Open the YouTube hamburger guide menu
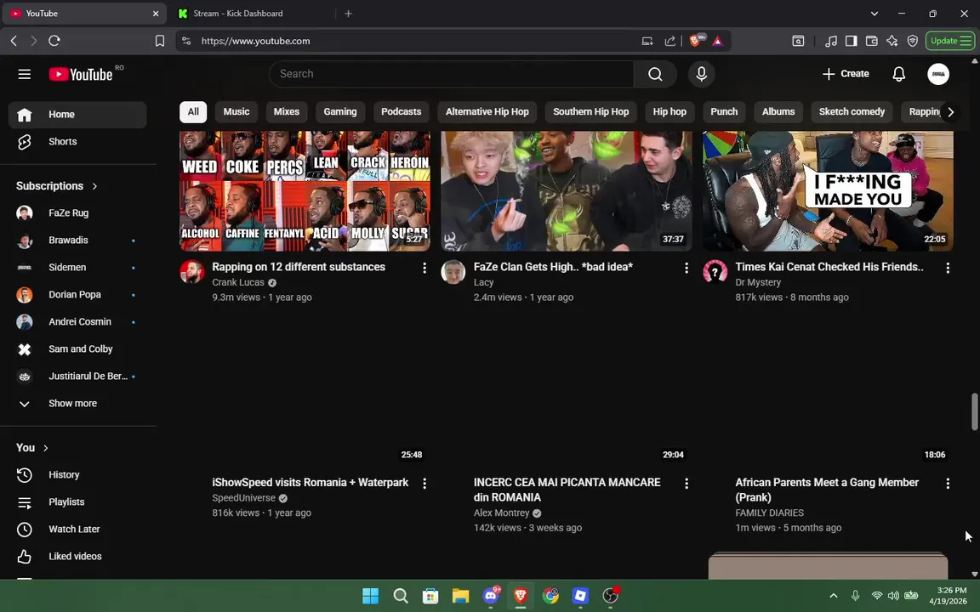The height and width of the screenshot is (612, 980). pyautogui.click(x=25, y=74)
